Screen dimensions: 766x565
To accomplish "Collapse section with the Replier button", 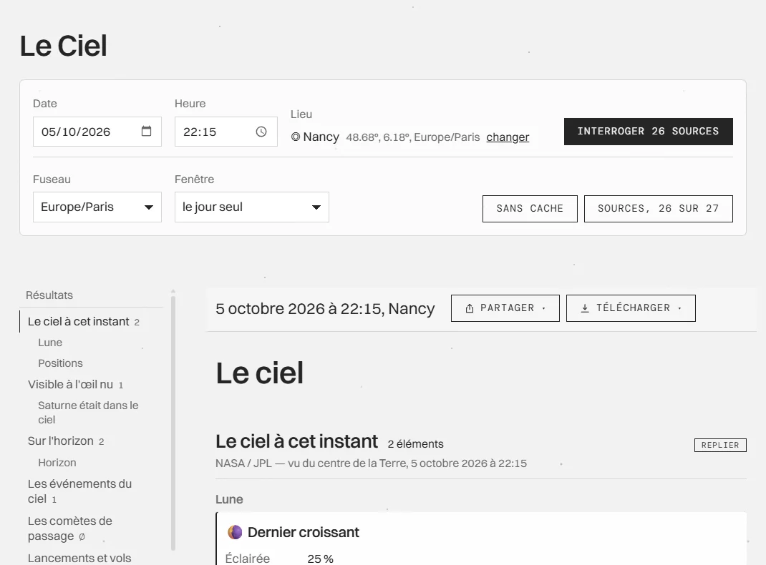I will coord(720,445).
